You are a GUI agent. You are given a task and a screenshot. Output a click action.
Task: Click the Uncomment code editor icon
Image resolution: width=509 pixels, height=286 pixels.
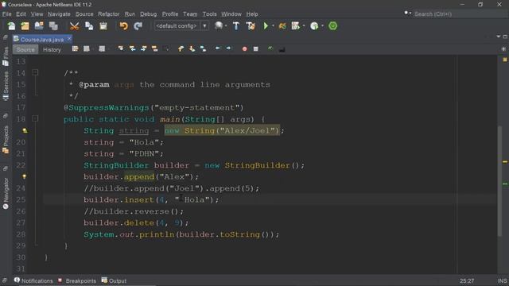282,49
